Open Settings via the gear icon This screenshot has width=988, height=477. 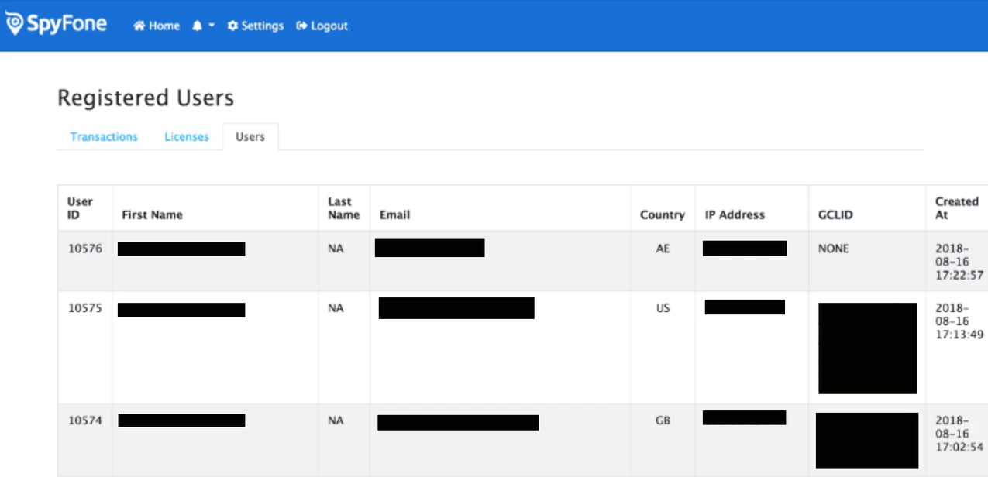232,26
